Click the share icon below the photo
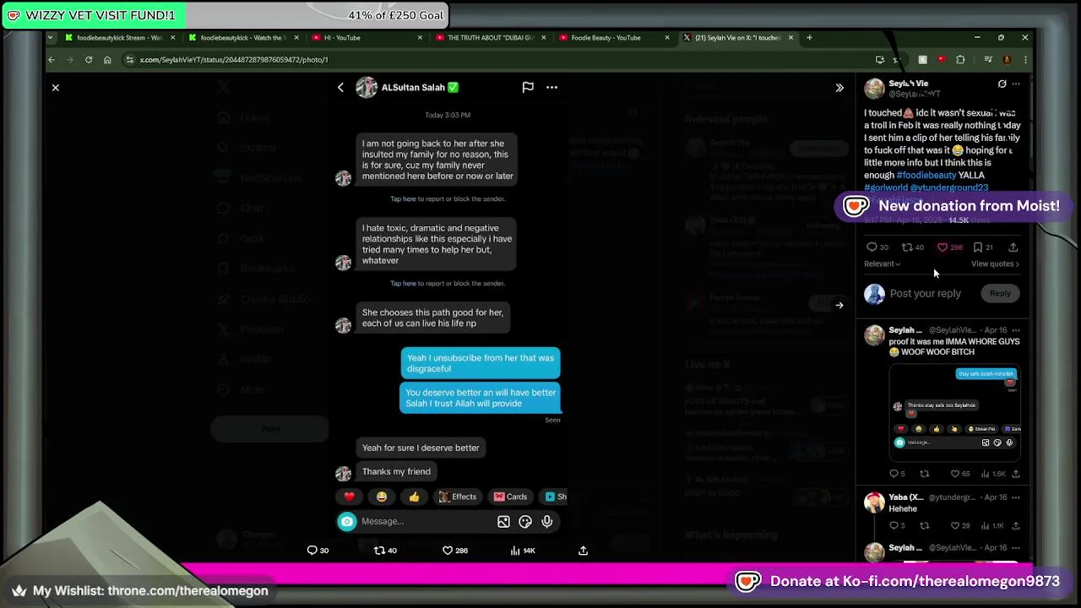 [583, 551]
